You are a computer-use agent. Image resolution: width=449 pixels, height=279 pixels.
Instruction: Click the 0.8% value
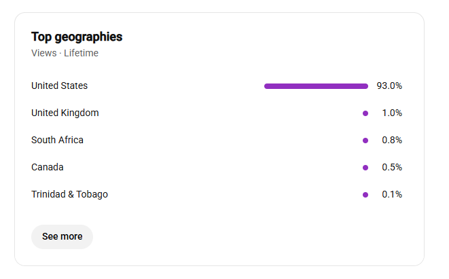392,141
